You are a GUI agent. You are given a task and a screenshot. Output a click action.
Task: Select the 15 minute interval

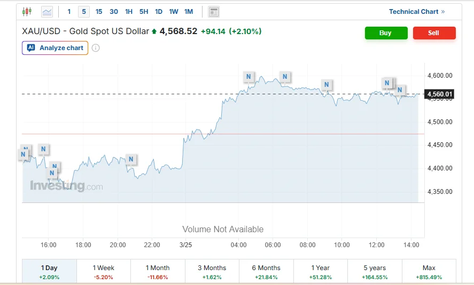[99, 11]
